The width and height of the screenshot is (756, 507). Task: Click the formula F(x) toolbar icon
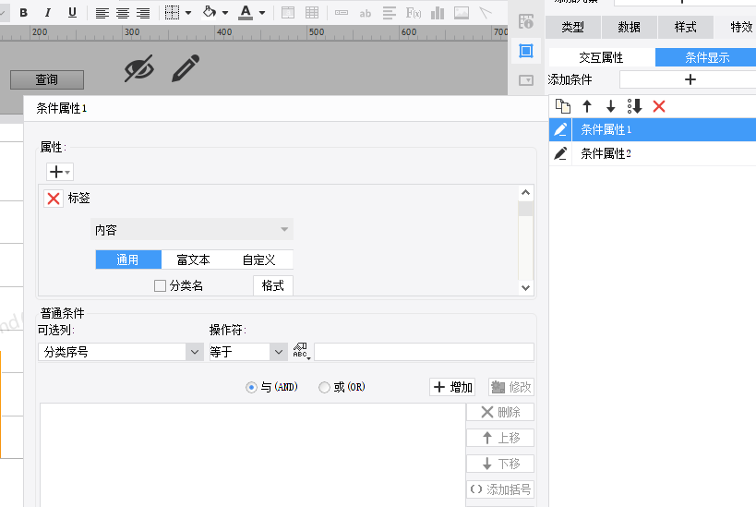click(414, 13)
